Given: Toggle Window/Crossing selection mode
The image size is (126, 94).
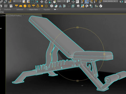Looking at the screenshot, I should point(36,2).
